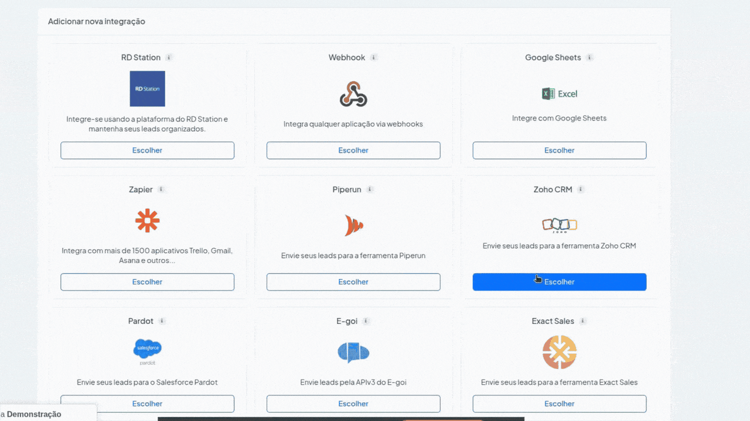Open info icon next to Exact Sales
Screen dimensions: 750x421
click(x=582, y=321)
